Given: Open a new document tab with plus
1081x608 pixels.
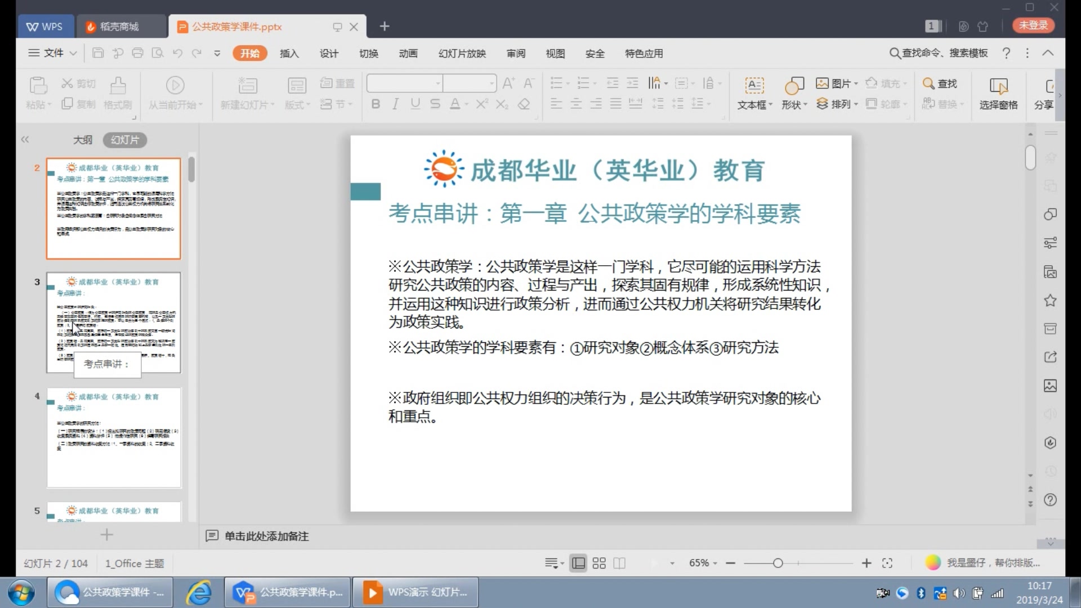Looking at the screenshot, I should pos(385,26).
